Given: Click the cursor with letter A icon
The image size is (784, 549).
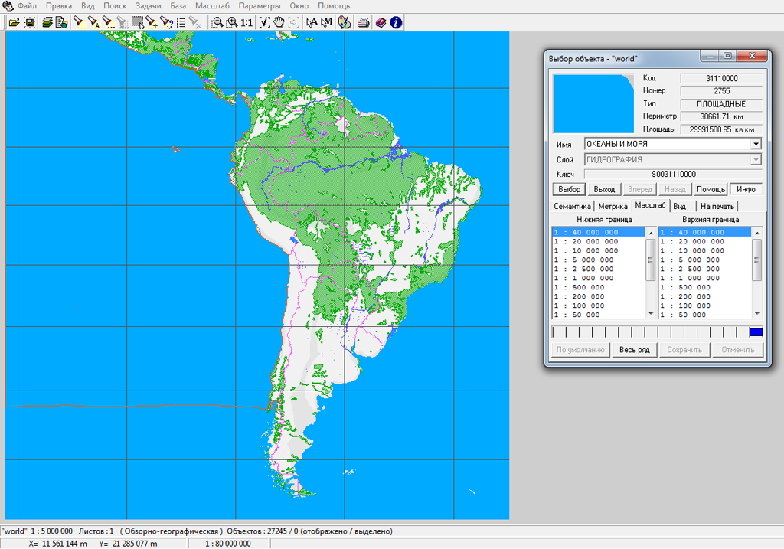Looking at the screenshot, I should click(x=312, y=22).
